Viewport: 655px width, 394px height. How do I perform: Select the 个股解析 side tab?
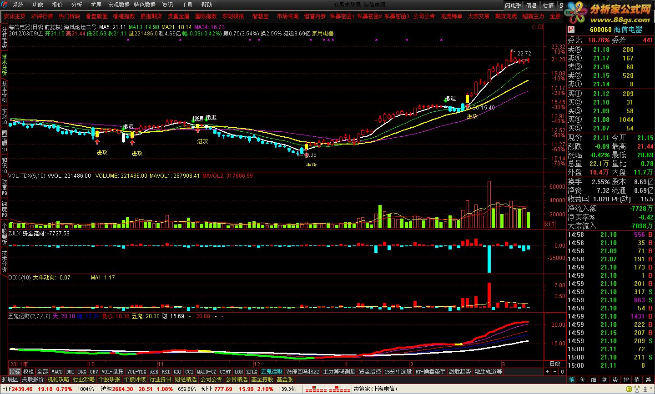pyautogui.click(x=4, y=234)
